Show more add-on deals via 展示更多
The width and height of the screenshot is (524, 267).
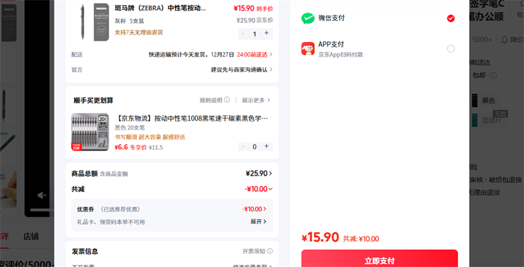(x=255, y=100)
